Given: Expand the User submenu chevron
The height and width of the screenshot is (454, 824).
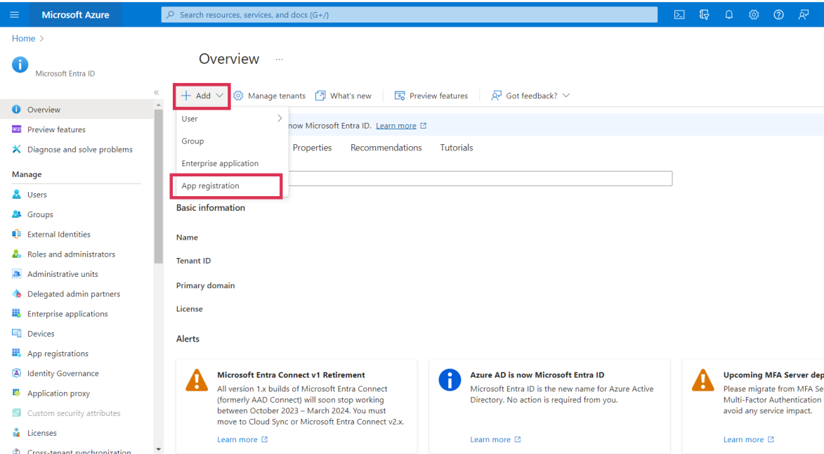Looking at the screenshot, I should pyautogui.click(x=279, y=118).
